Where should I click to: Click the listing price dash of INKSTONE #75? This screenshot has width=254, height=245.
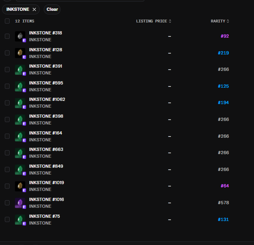click(x=169, y=220)
